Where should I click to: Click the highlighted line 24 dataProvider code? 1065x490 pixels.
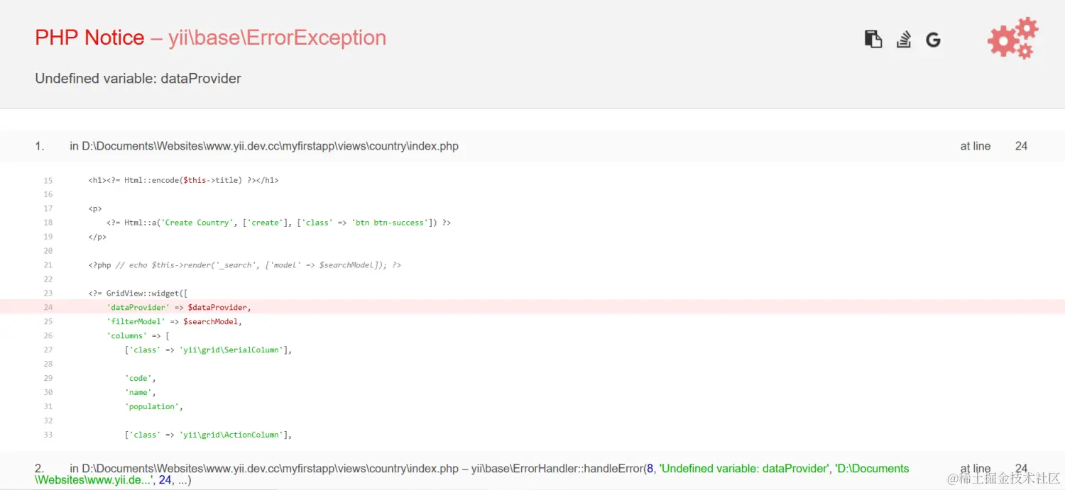(532, 307)
